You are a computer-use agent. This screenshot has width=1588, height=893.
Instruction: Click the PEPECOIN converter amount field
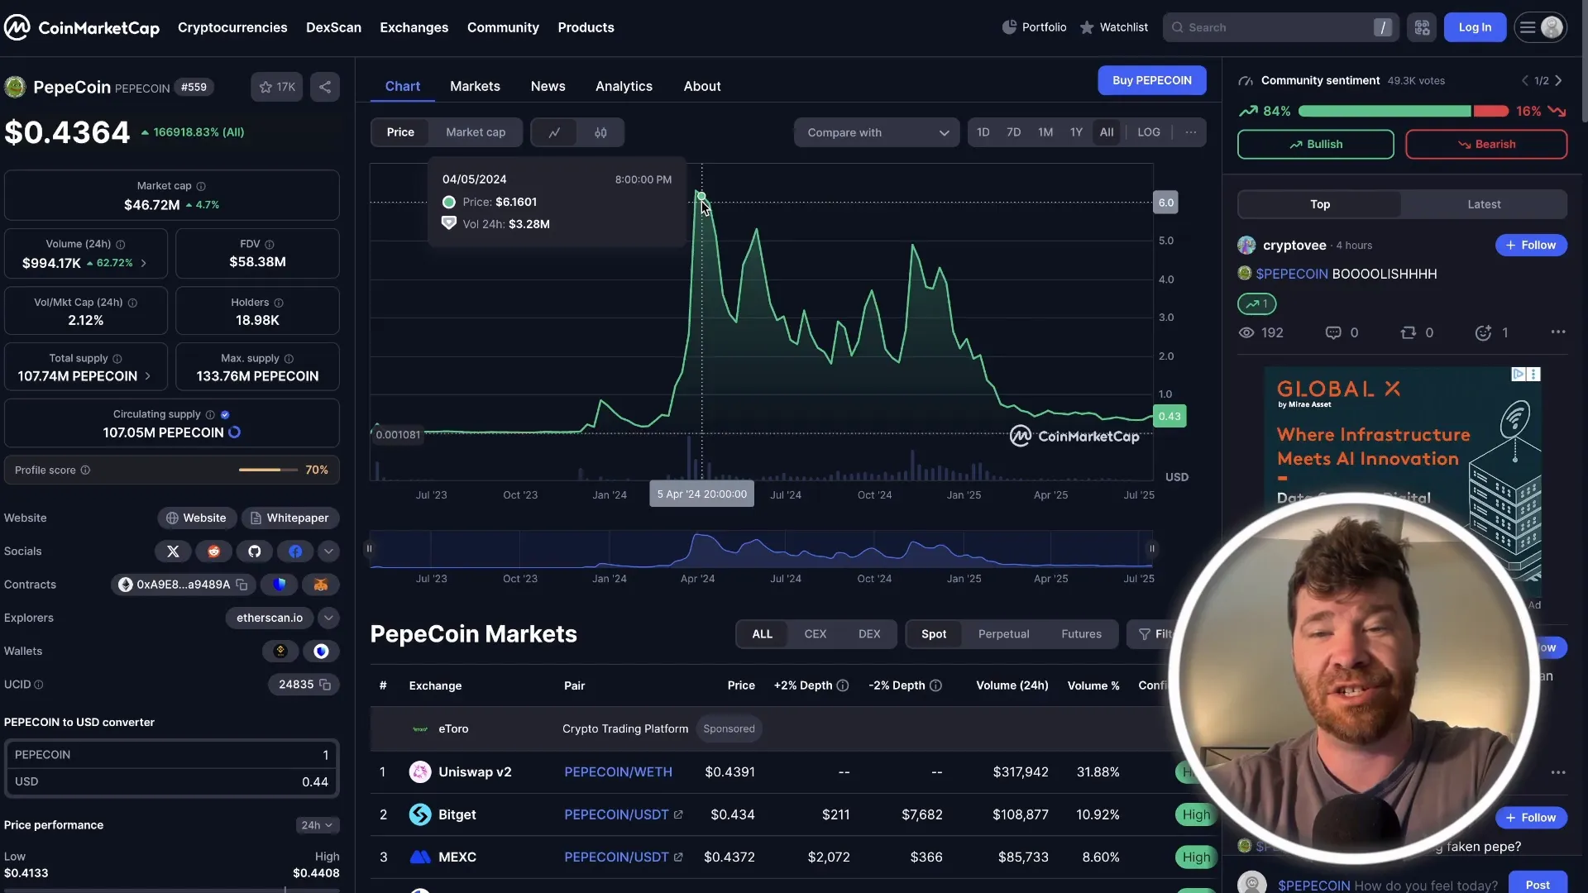tap(172, 755)
